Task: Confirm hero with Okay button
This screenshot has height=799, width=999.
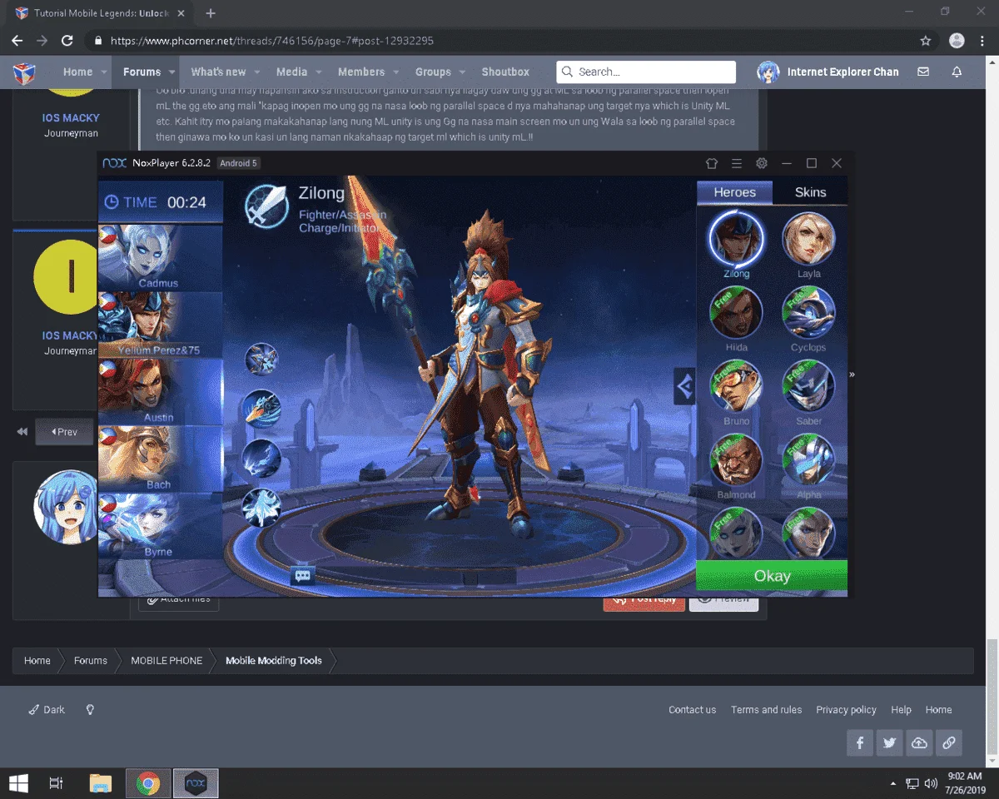Action: tap(772, 576)
